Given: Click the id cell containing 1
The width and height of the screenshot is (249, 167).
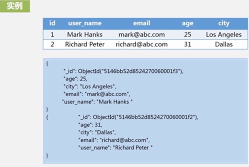Looking at the screenshot, I should (x=52, y=34).
